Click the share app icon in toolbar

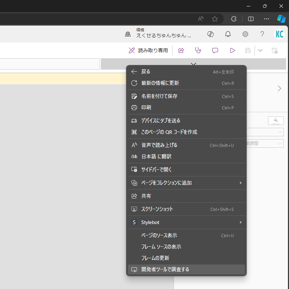point(181,50)
